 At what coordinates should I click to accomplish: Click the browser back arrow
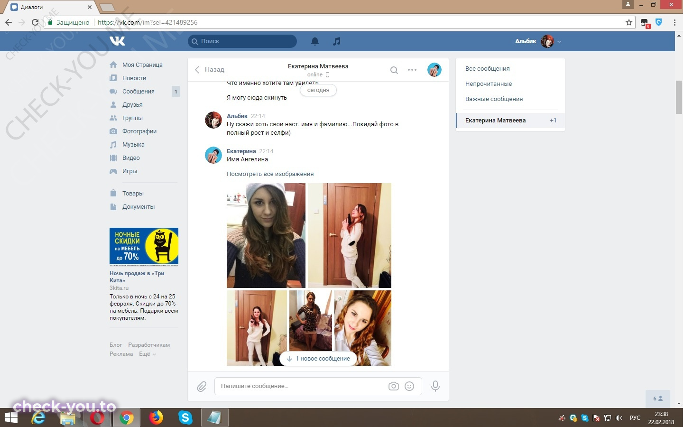(9, 22)
